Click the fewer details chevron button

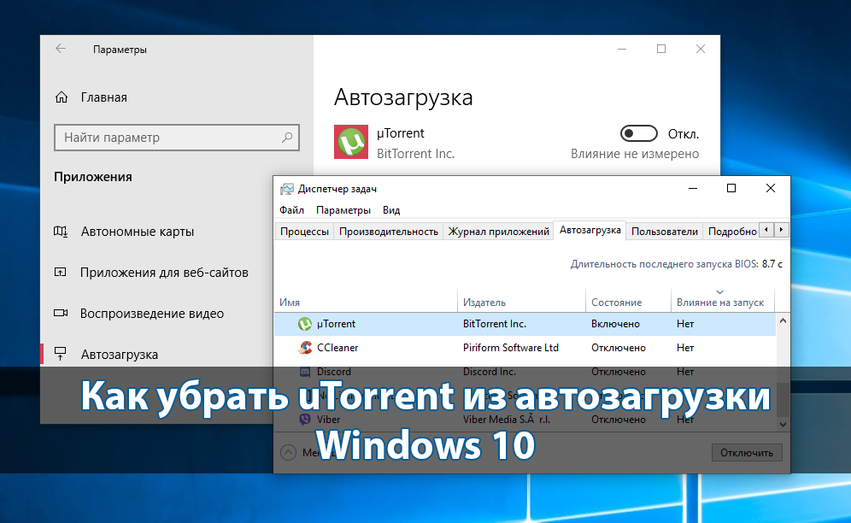click(288, 452)
